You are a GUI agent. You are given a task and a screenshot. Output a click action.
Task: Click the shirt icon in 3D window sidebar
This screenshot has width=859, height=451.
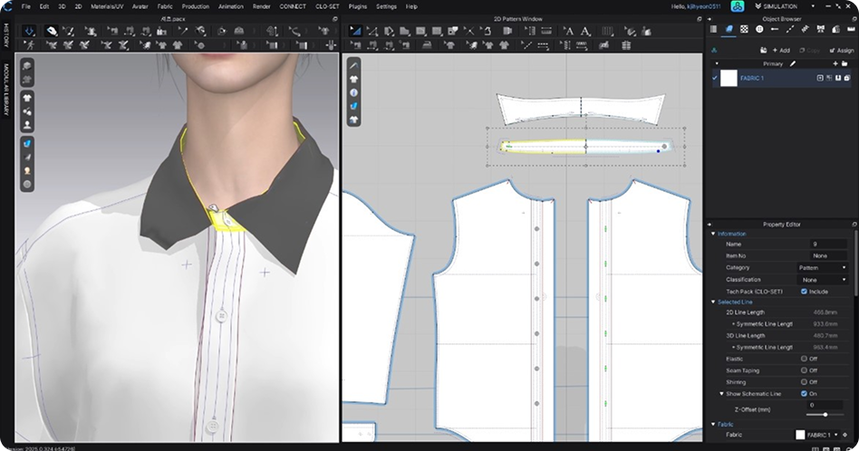(x=28, y=96)
